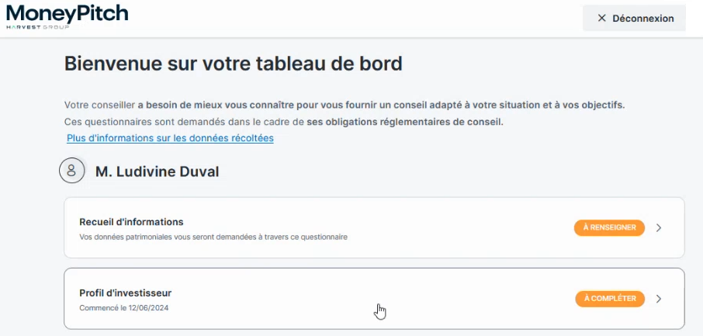Expand the Profil d'investisseur chevron arrow
The height and width of the screenshot is (336, 703).
[x=659, y=299]
